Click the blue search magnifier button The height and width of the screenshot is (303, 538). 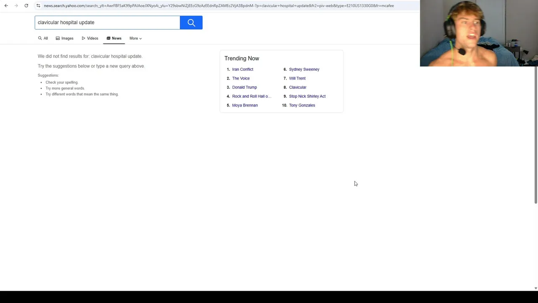click(x=191, y=23)
